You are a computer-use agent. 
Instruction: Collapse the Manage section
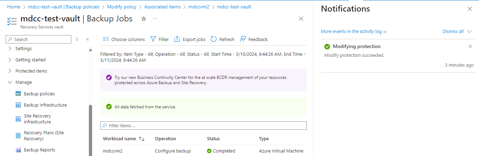[9, 82]
